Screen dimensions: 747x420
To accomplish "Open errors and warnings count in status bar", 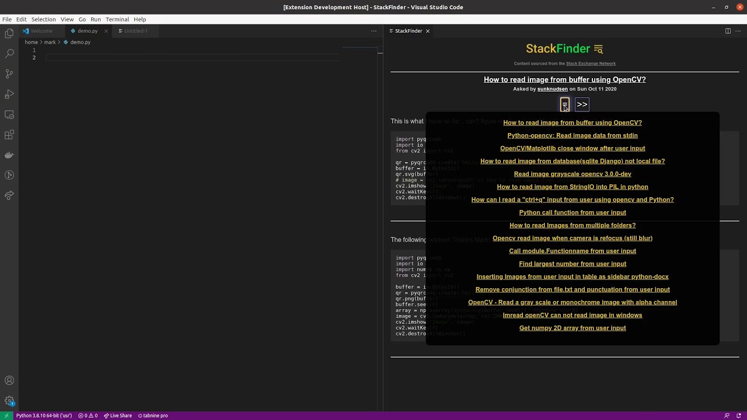I will (x=88, y=415).
